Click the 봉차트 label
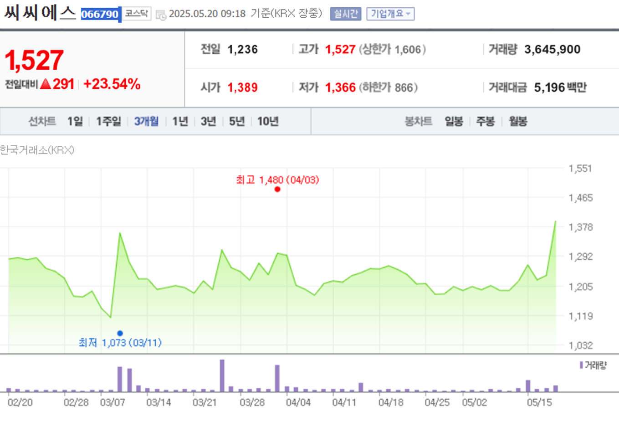This screenshot has width=619, height=421. 418,121
